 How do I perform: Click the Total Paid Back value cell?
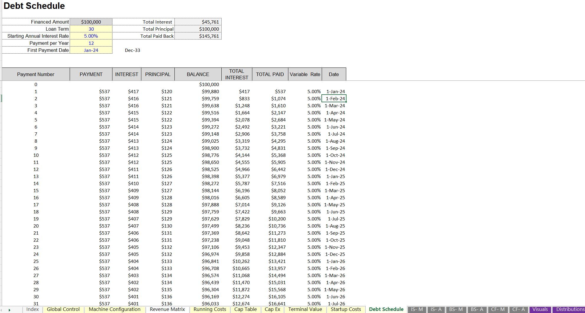pyautogui.click(x=198, y=36)
